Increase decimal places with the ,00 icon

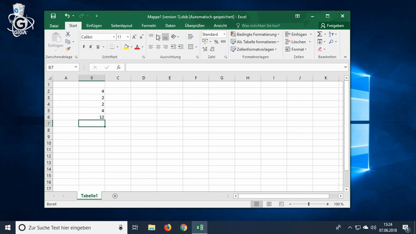204,49
